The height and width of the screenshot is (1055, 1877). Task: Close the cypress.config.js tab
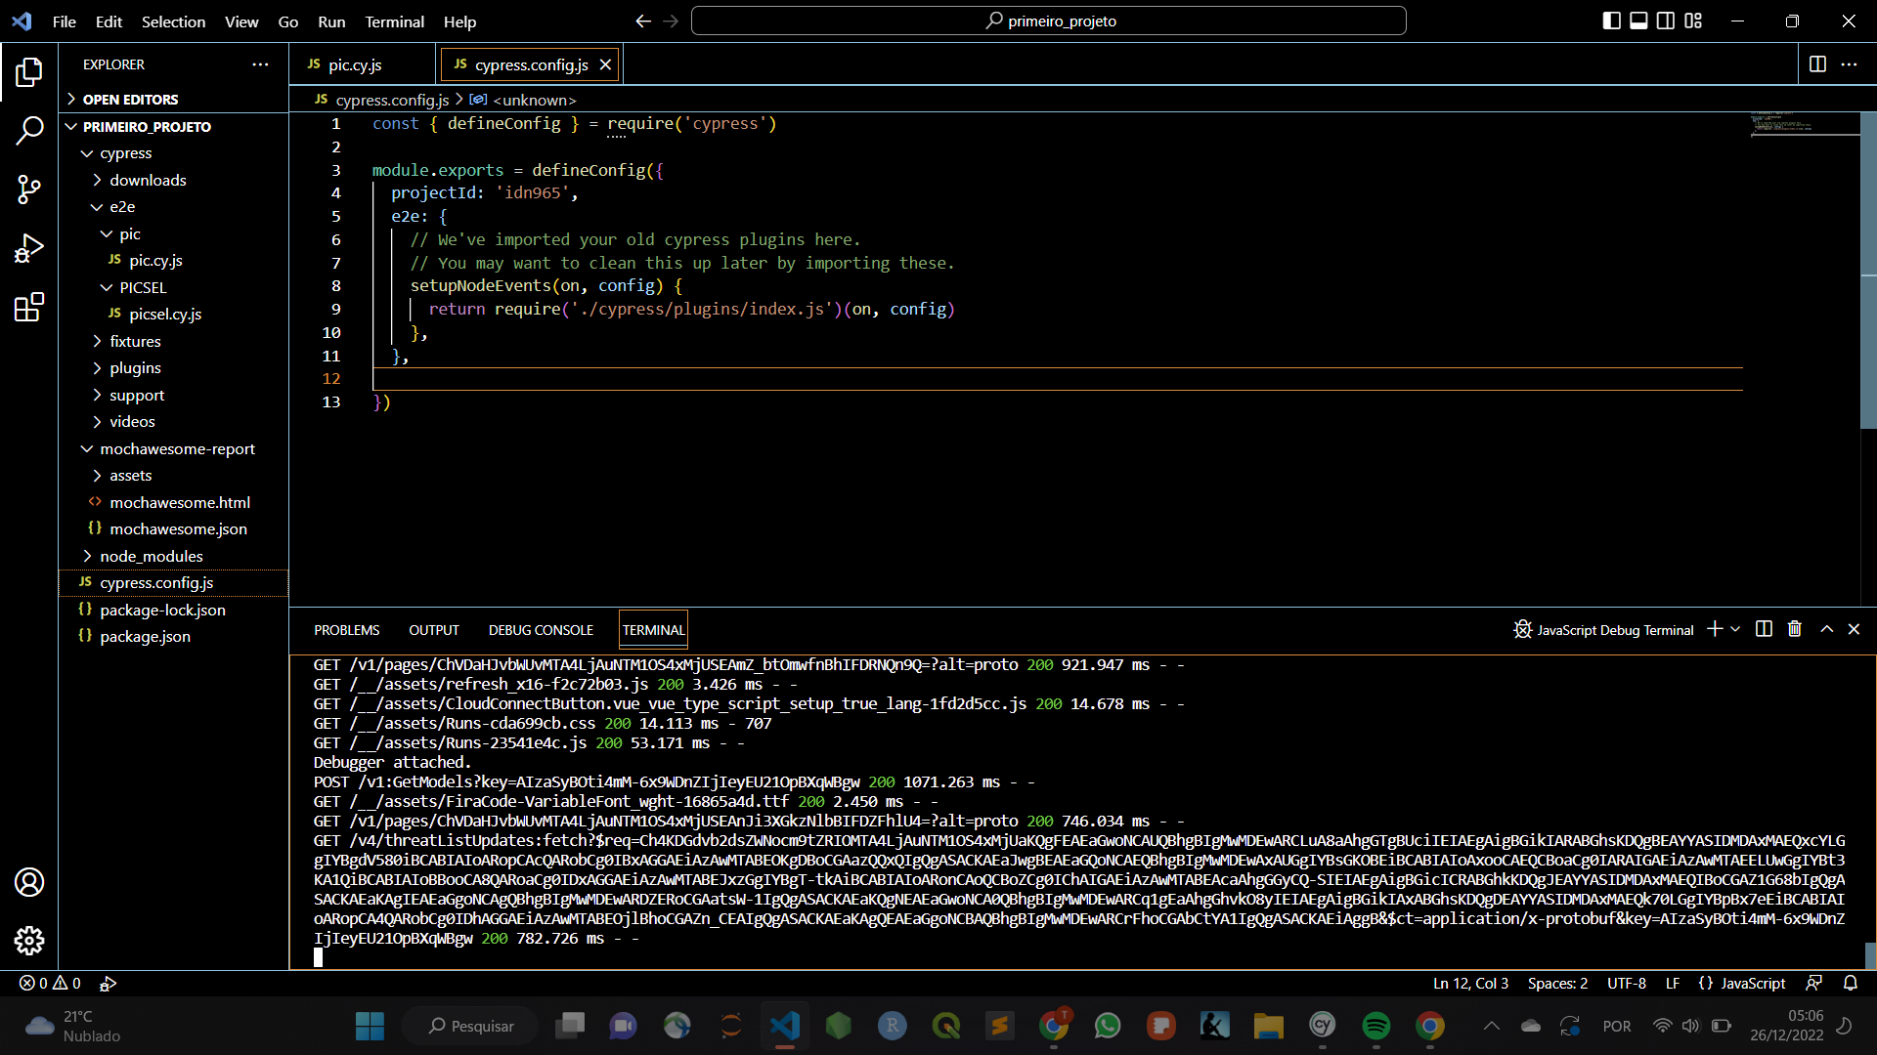pyautogui.click(x=605, y=64)
